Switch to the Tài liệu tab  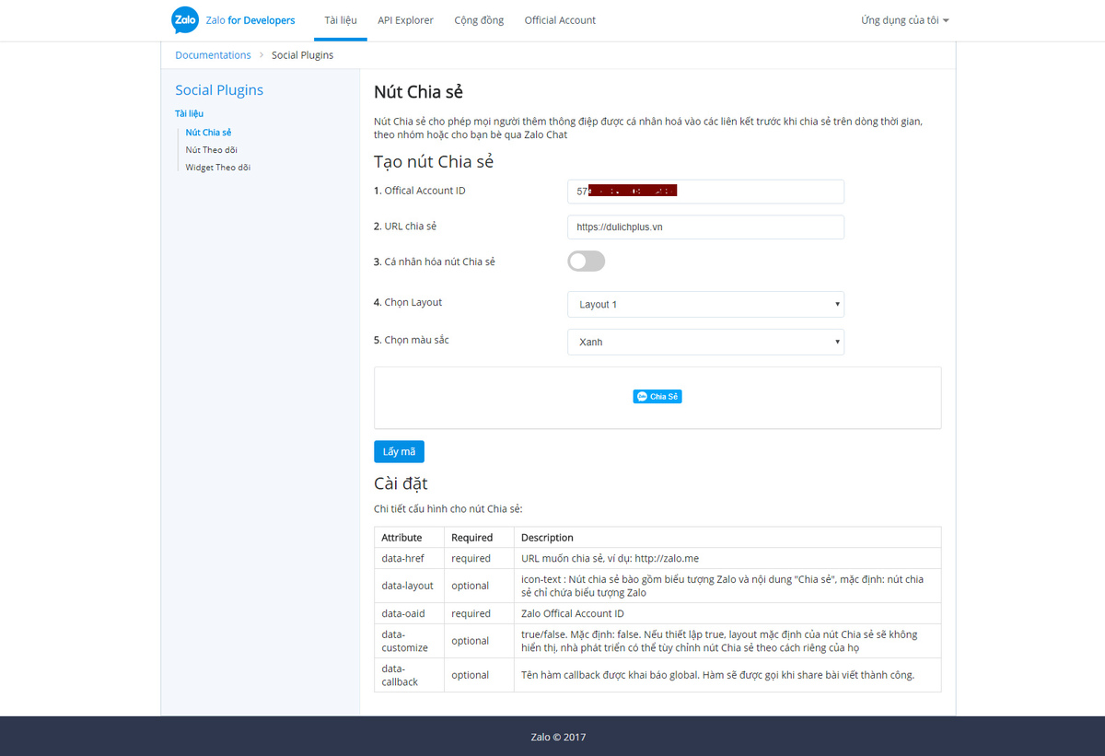tap(341, 20)
